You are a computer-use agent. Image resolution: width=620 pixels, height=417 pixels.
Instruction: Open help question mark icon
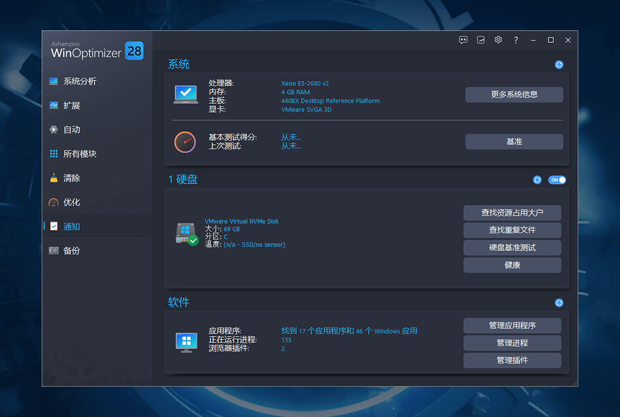click(516, 40)
